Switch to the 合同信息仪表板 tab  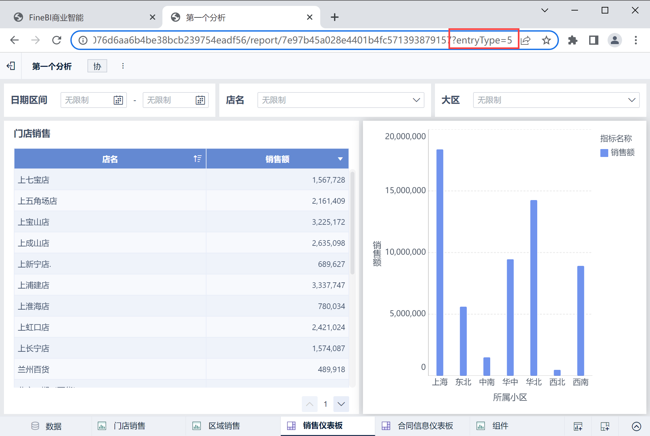(x=425, y=426)
